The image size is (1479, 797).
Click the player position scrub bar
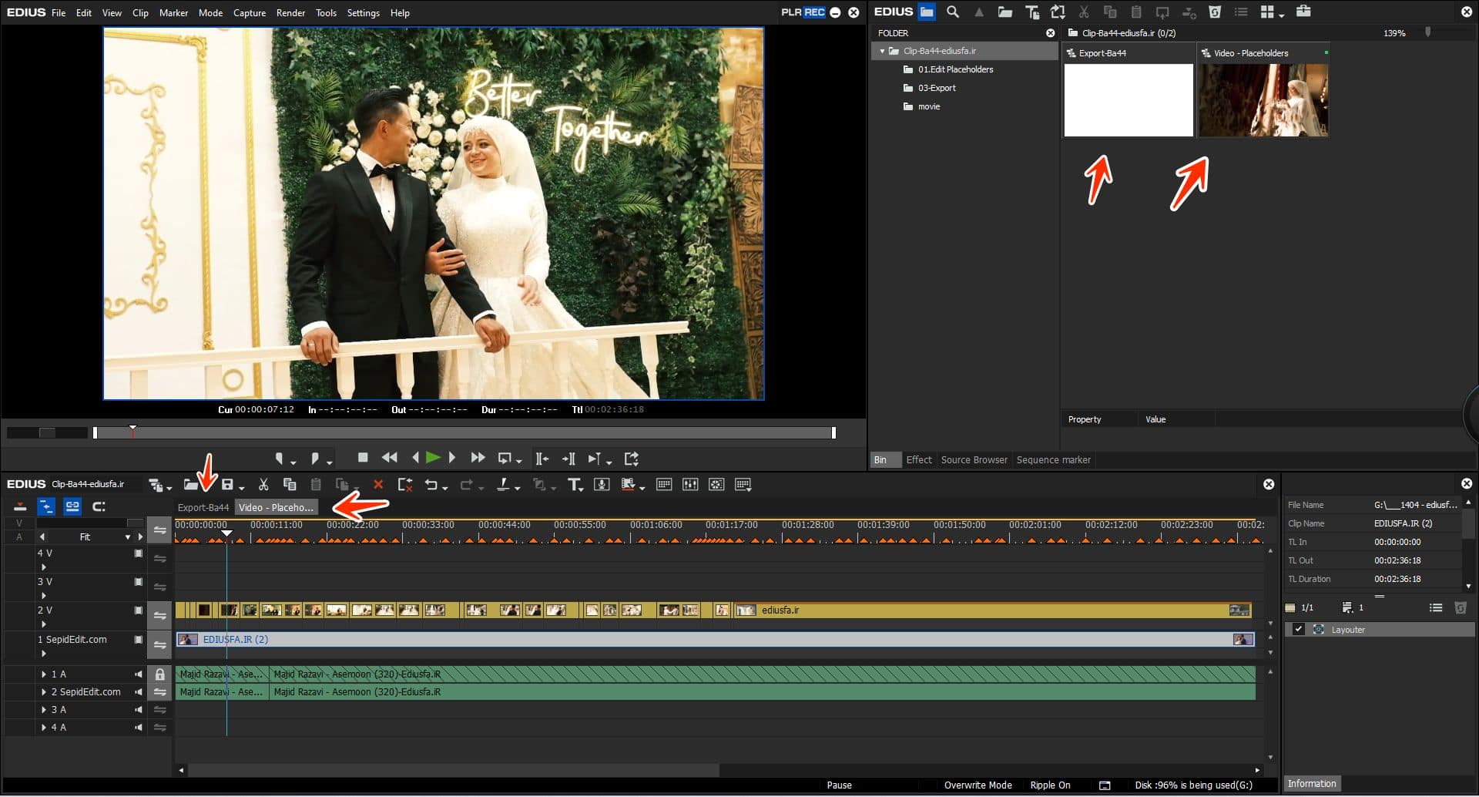point(464,433)
